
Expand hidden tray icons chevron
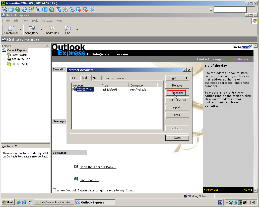point(227,202)
